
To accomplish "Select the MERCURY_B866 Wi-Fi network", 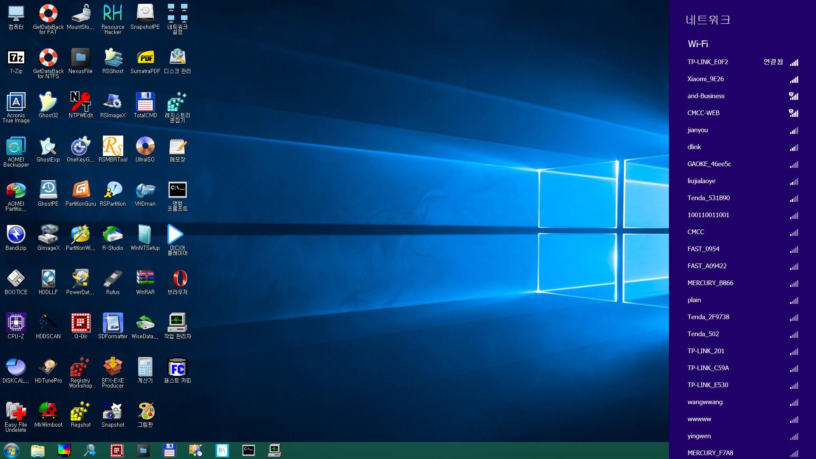I will [x=742, y=283].
